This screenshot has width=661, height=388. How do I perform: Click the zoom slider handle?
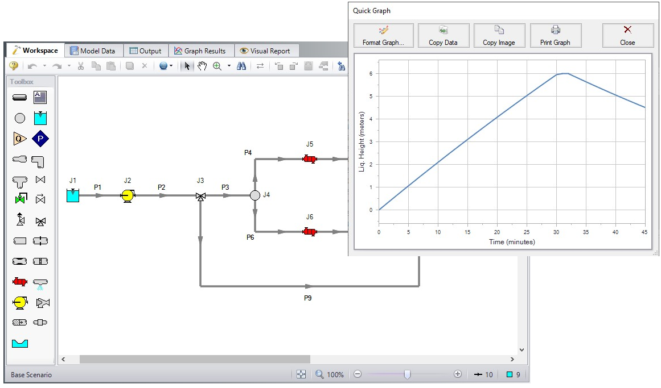click(407, 374)
